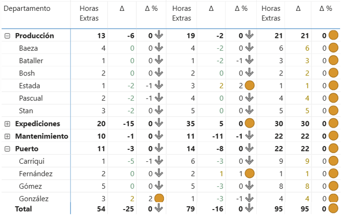This screenshot has width=345, height=215.
Task: Expand the Mantenimiento department row
Action: coord(7,137)
